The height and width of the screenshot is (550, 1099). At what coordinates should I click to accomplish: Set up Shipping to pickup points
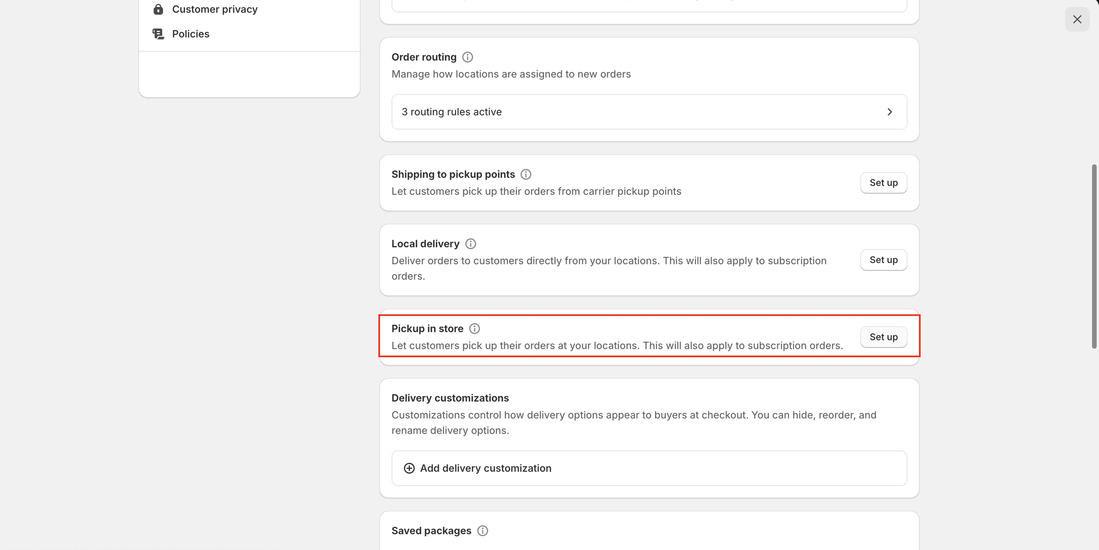[883, 183]
